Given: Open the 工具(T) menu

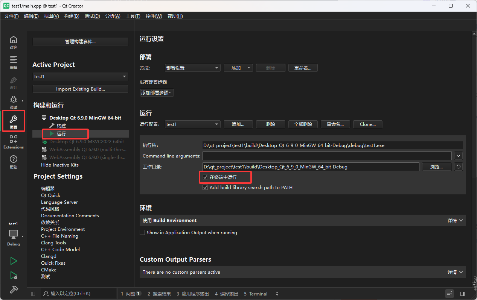Looking at the screenshot, I should [133, 16].
